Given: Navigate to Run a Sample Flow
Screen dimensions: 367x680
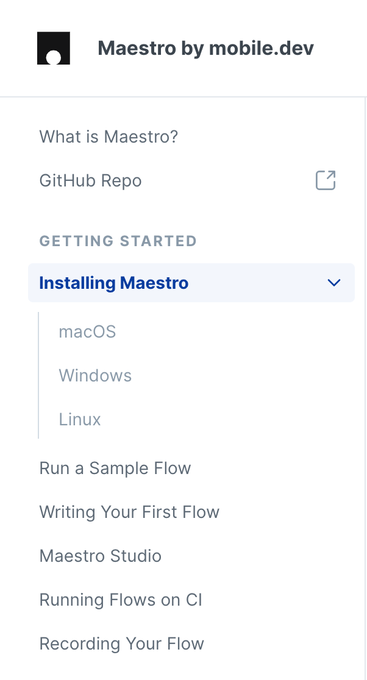Looking at the screenshot, I should tap(115, 468).
